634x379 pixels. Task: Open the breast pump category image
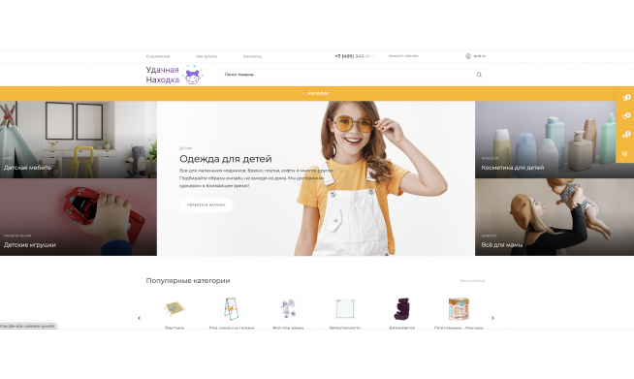coord(288,308)
